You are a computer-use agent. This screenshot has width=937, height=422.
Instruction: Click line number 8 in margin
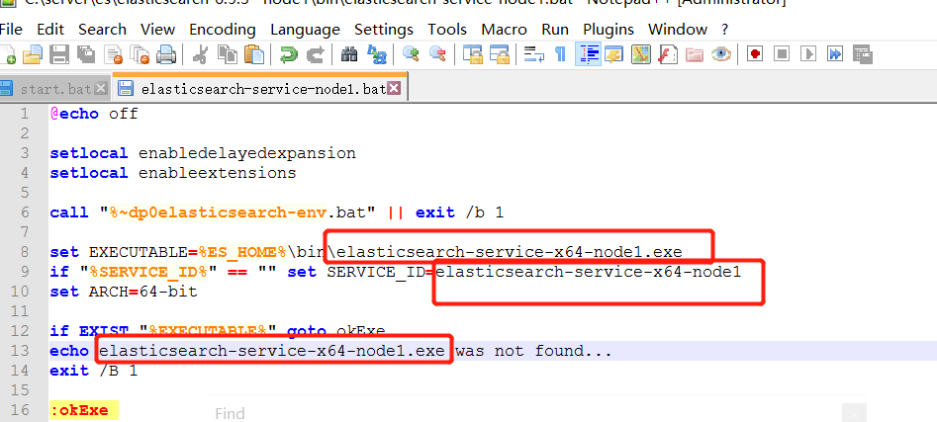pos(25,252)
